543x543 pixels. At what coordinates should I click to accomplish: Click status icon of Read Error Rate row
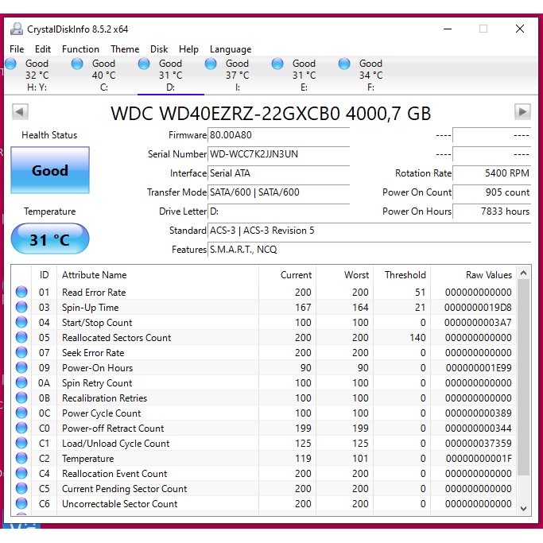click(x=21, y=292)
